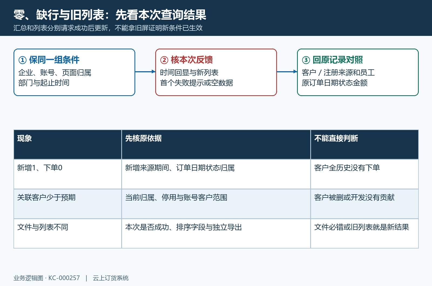Click the '核本次反馈' step heading
The height and width of the screenshot is (286, 432).
(x=192, y=60)
